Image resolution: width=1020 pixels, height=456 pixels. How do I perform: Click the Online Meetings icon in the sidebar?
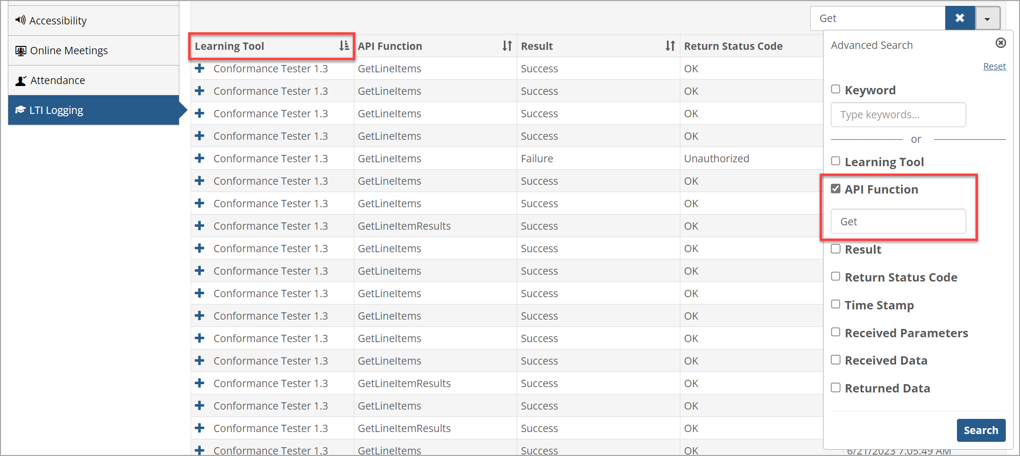pyautogui.click(x=20, y=50)
